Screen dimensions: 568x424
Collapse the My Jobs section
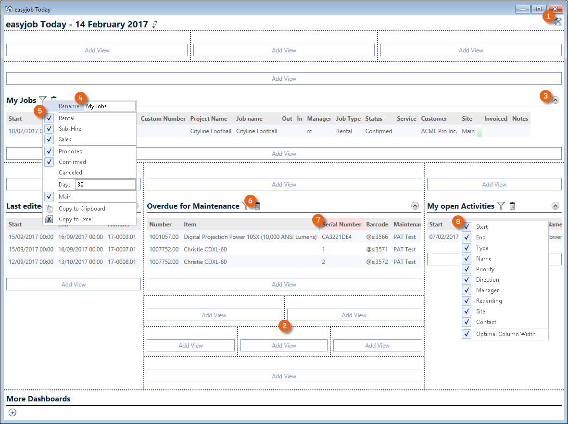tap(555, 100)
